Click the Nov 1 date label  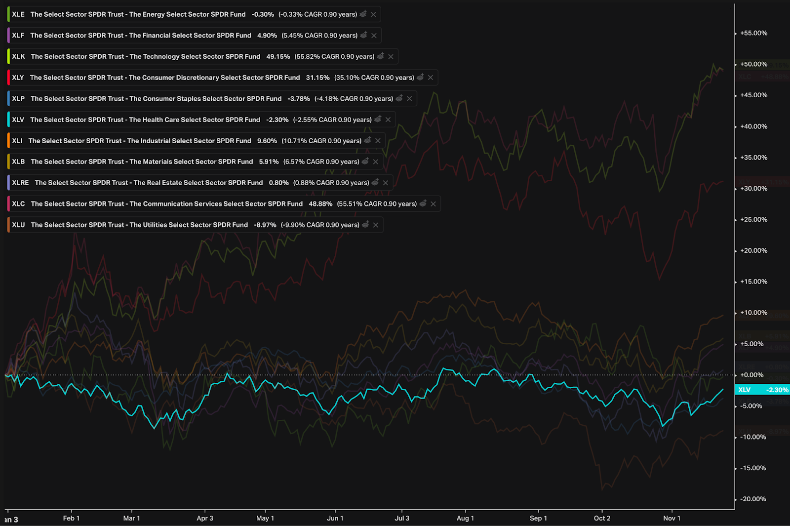pos(671,518)
